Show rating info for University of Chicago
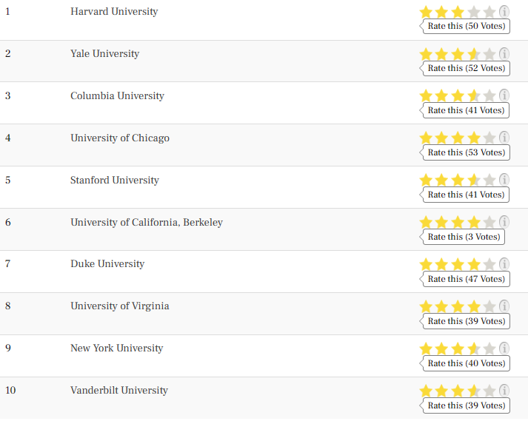The width and height of the screenshot is (528, 421). pos(504,138)
